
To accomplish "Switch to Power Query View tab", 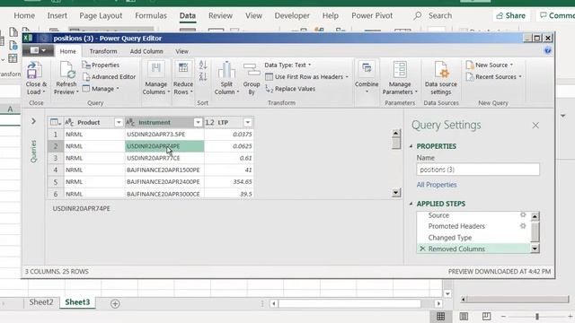I will point(181,51).
